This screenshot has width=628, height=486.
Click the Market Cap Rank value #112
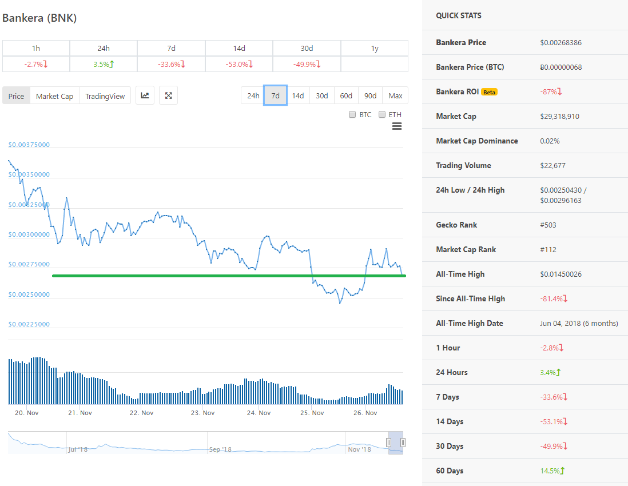tap(548, 249)
